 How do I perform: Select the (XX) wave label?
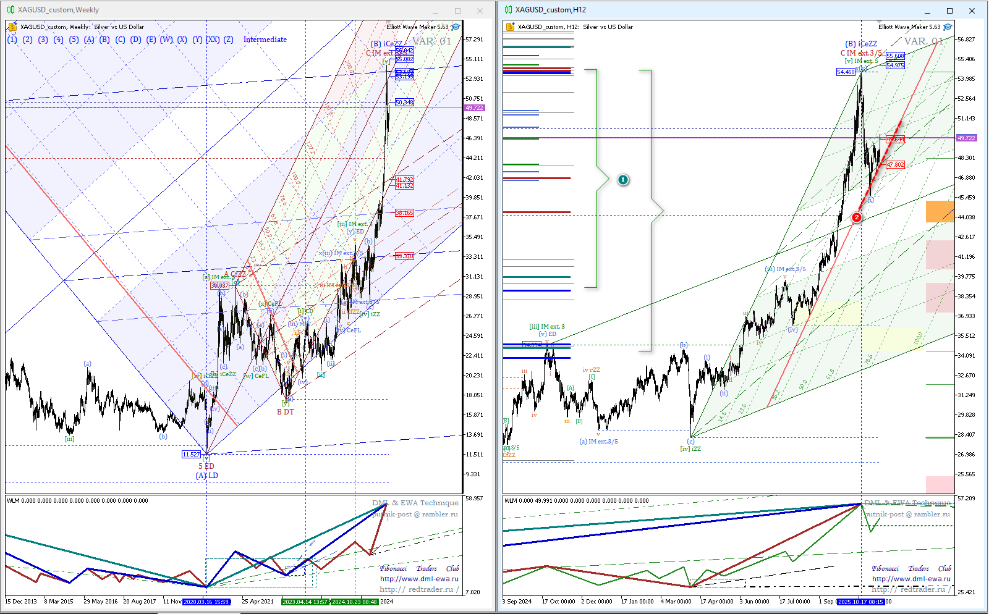click(x=213, y=40)
